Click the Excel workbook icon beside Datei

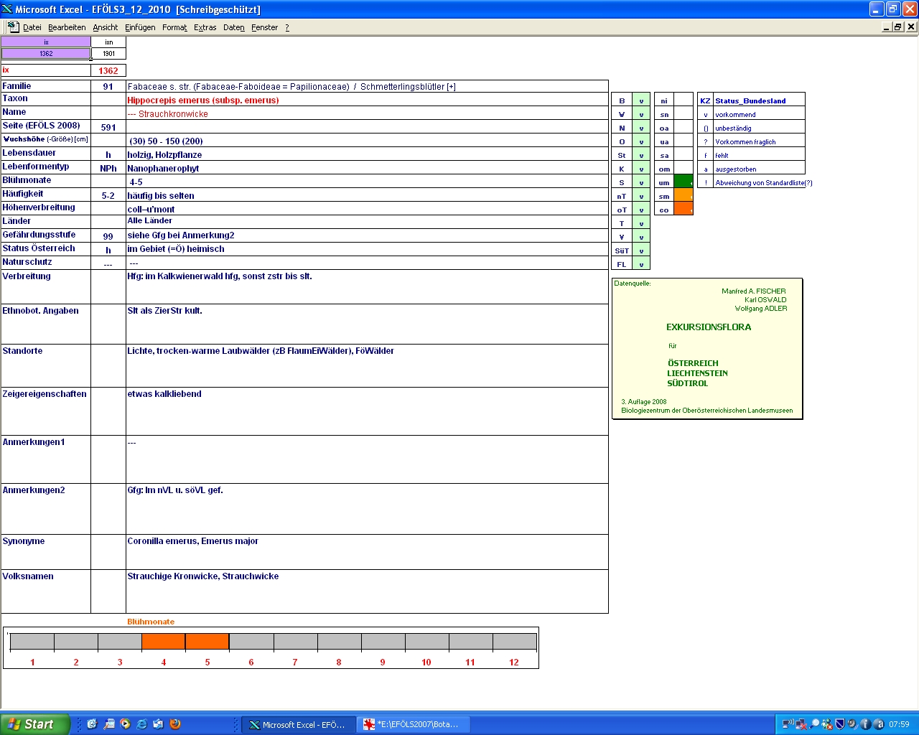[x=13, y=27]
